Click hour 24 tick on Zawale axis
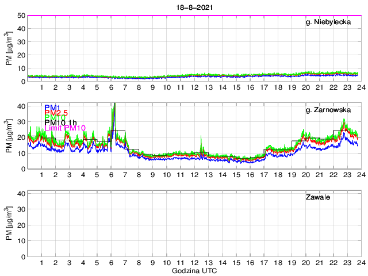 pos(362,263)
